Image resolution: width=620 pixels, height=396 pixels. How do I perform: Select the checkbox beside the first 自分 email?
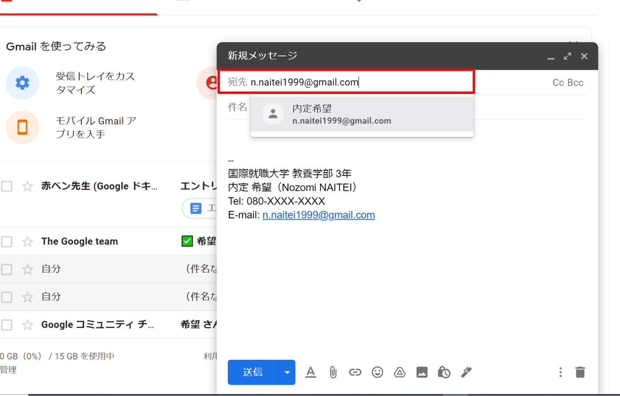click(x=8, y=269)
